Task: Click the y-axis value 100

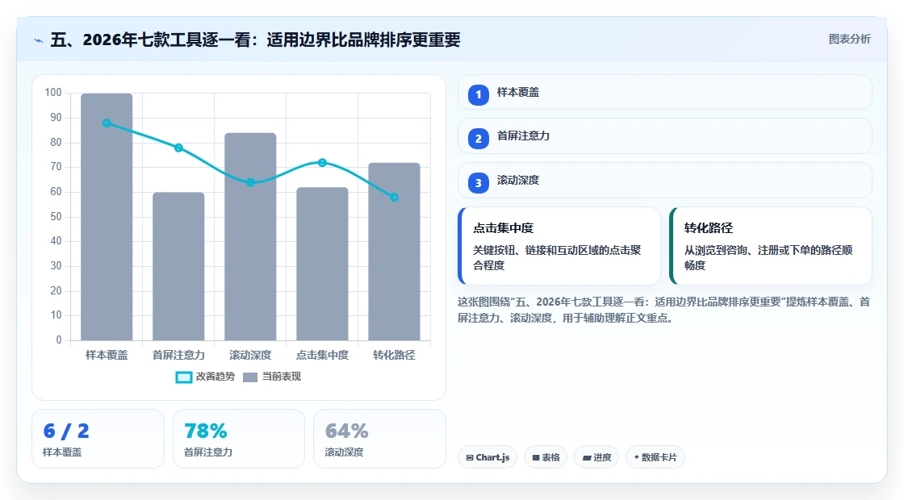Action: coord(53,93)
